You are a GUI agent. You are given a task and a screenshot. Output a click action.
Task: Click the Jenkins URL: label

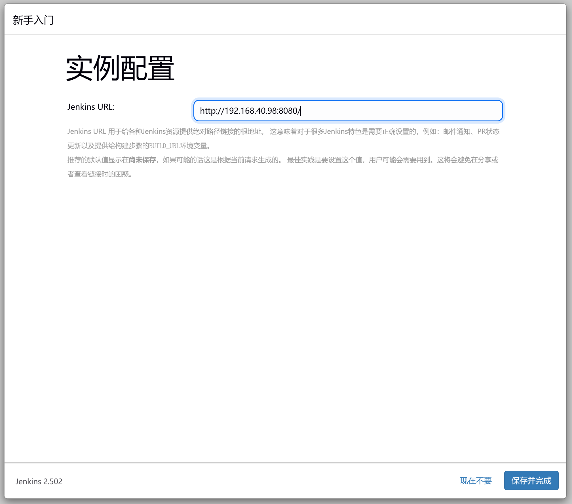click(x=91, y=107)
